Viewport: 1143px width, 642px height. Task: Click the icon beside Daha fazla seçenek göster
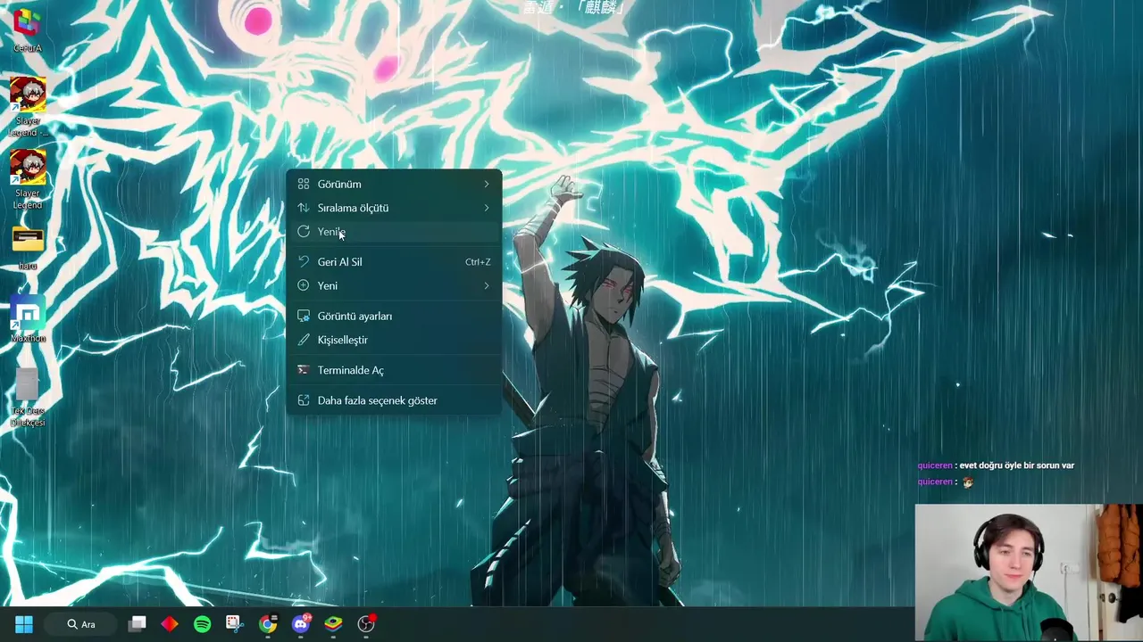click(x=304, y=400)
